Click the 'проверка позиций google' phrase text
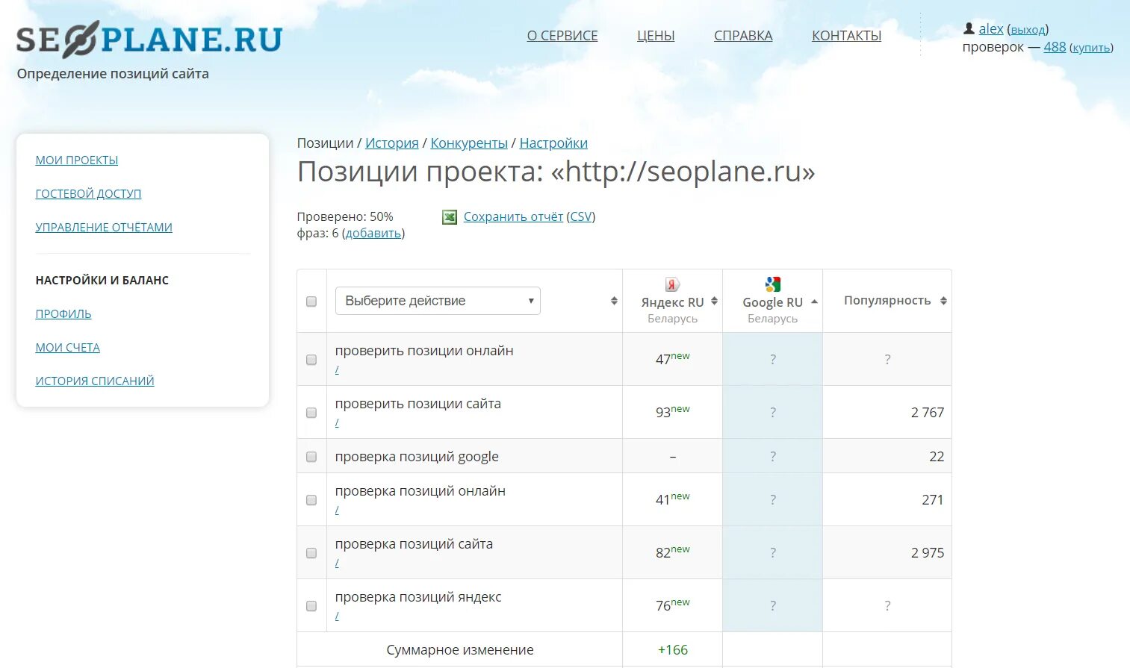Viewport: 1130px width, 668px height. 417,457
